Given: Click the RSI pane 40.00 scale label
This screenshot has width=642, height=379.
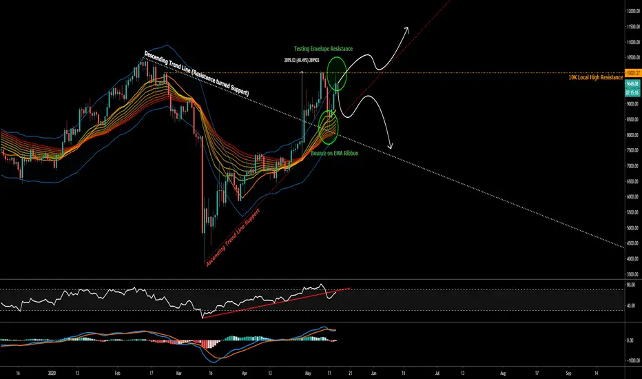Looking at the screenshot, I should (631, 306).
